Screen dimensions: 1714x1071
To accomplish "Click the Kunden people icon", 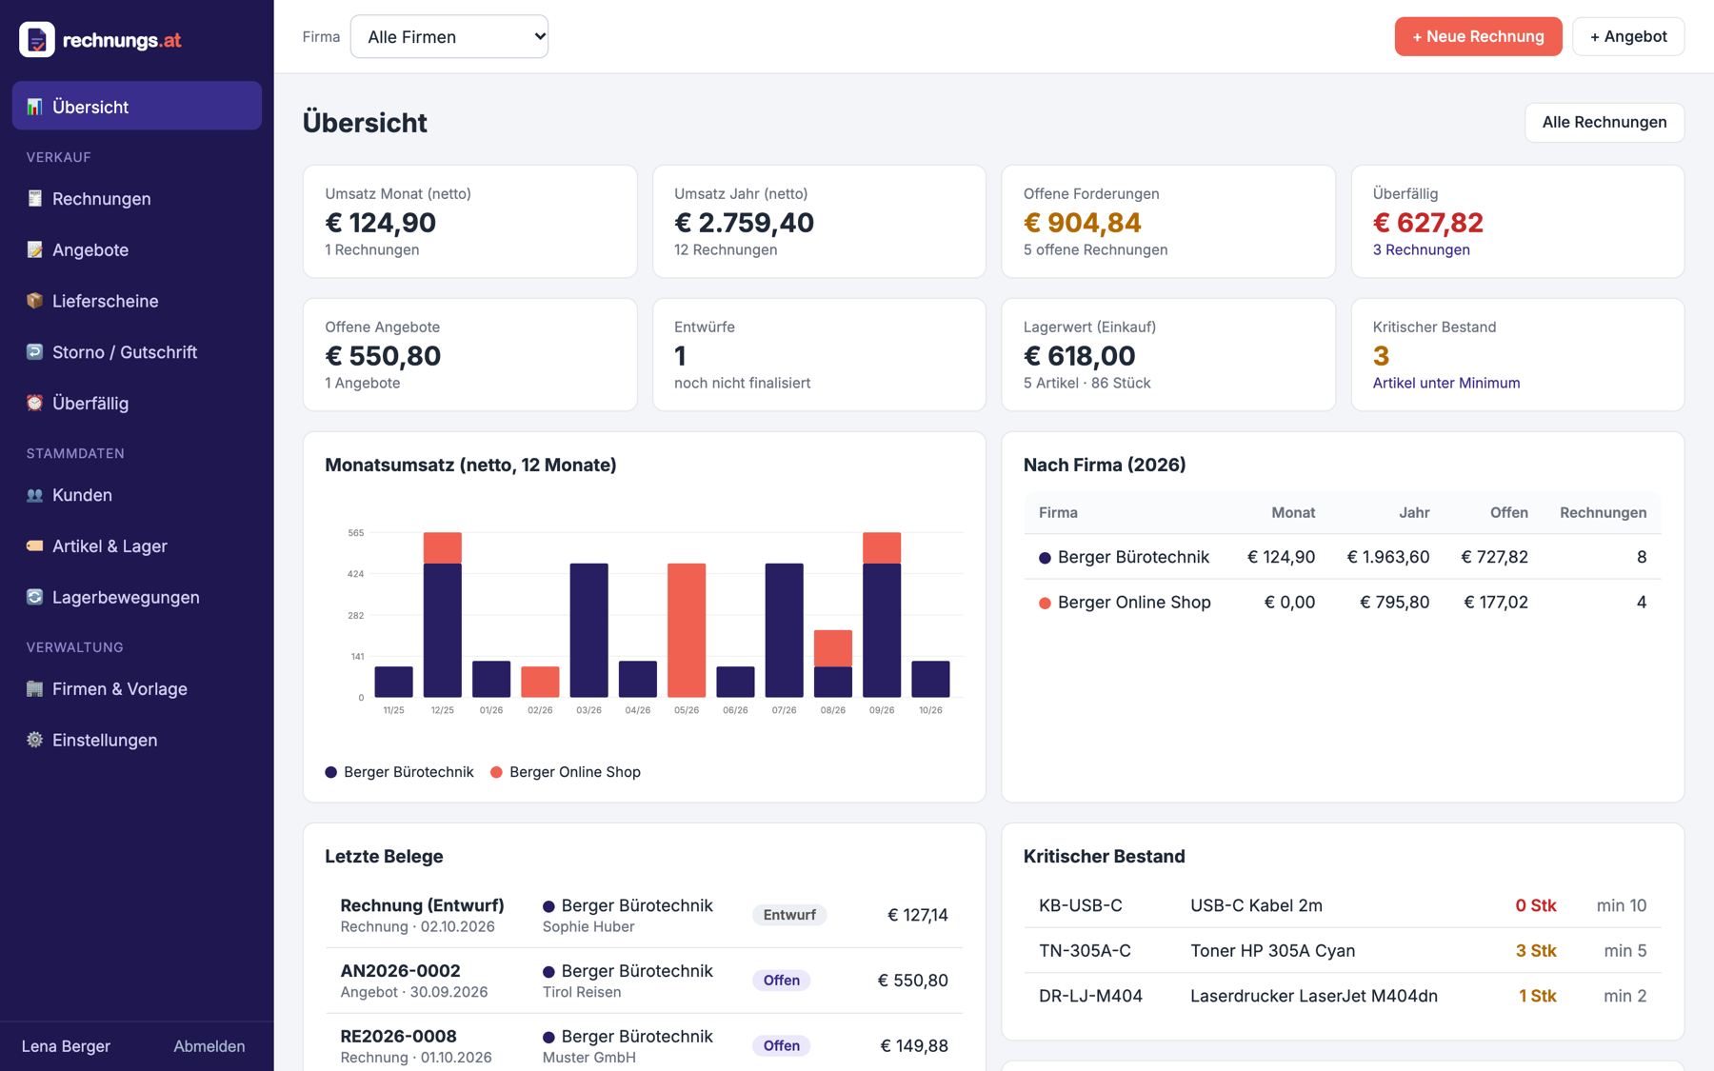I will point(34,495).
